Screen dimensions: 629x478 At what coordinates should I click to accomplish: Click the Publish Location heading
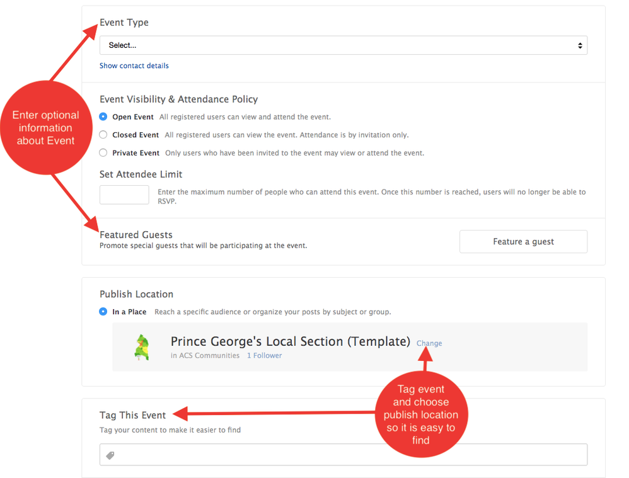pos(136,294)
